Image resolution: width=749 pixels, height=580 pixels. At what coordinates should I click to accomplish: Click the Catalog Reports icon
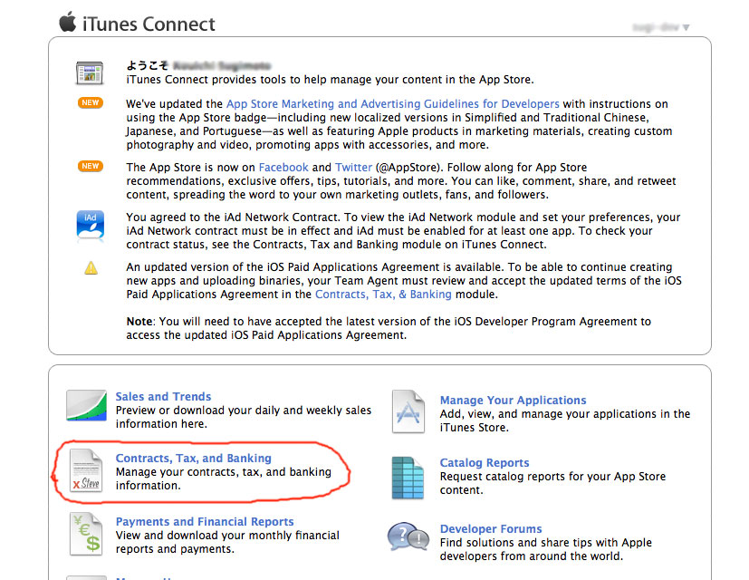408,478
